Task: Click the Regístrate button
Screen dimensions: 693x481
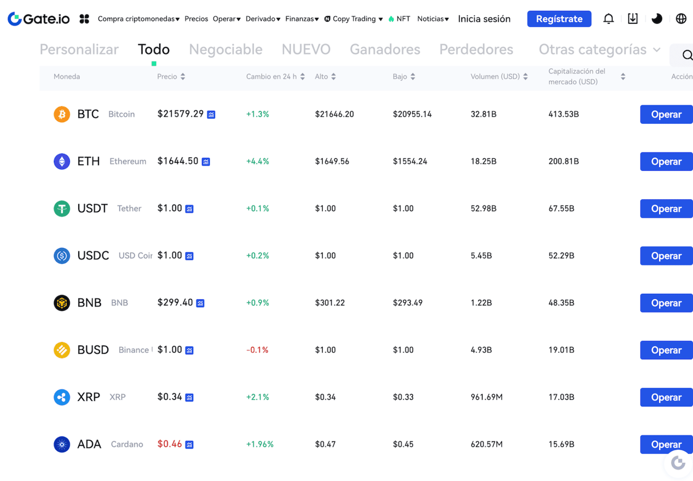Action: coord(559,19)
